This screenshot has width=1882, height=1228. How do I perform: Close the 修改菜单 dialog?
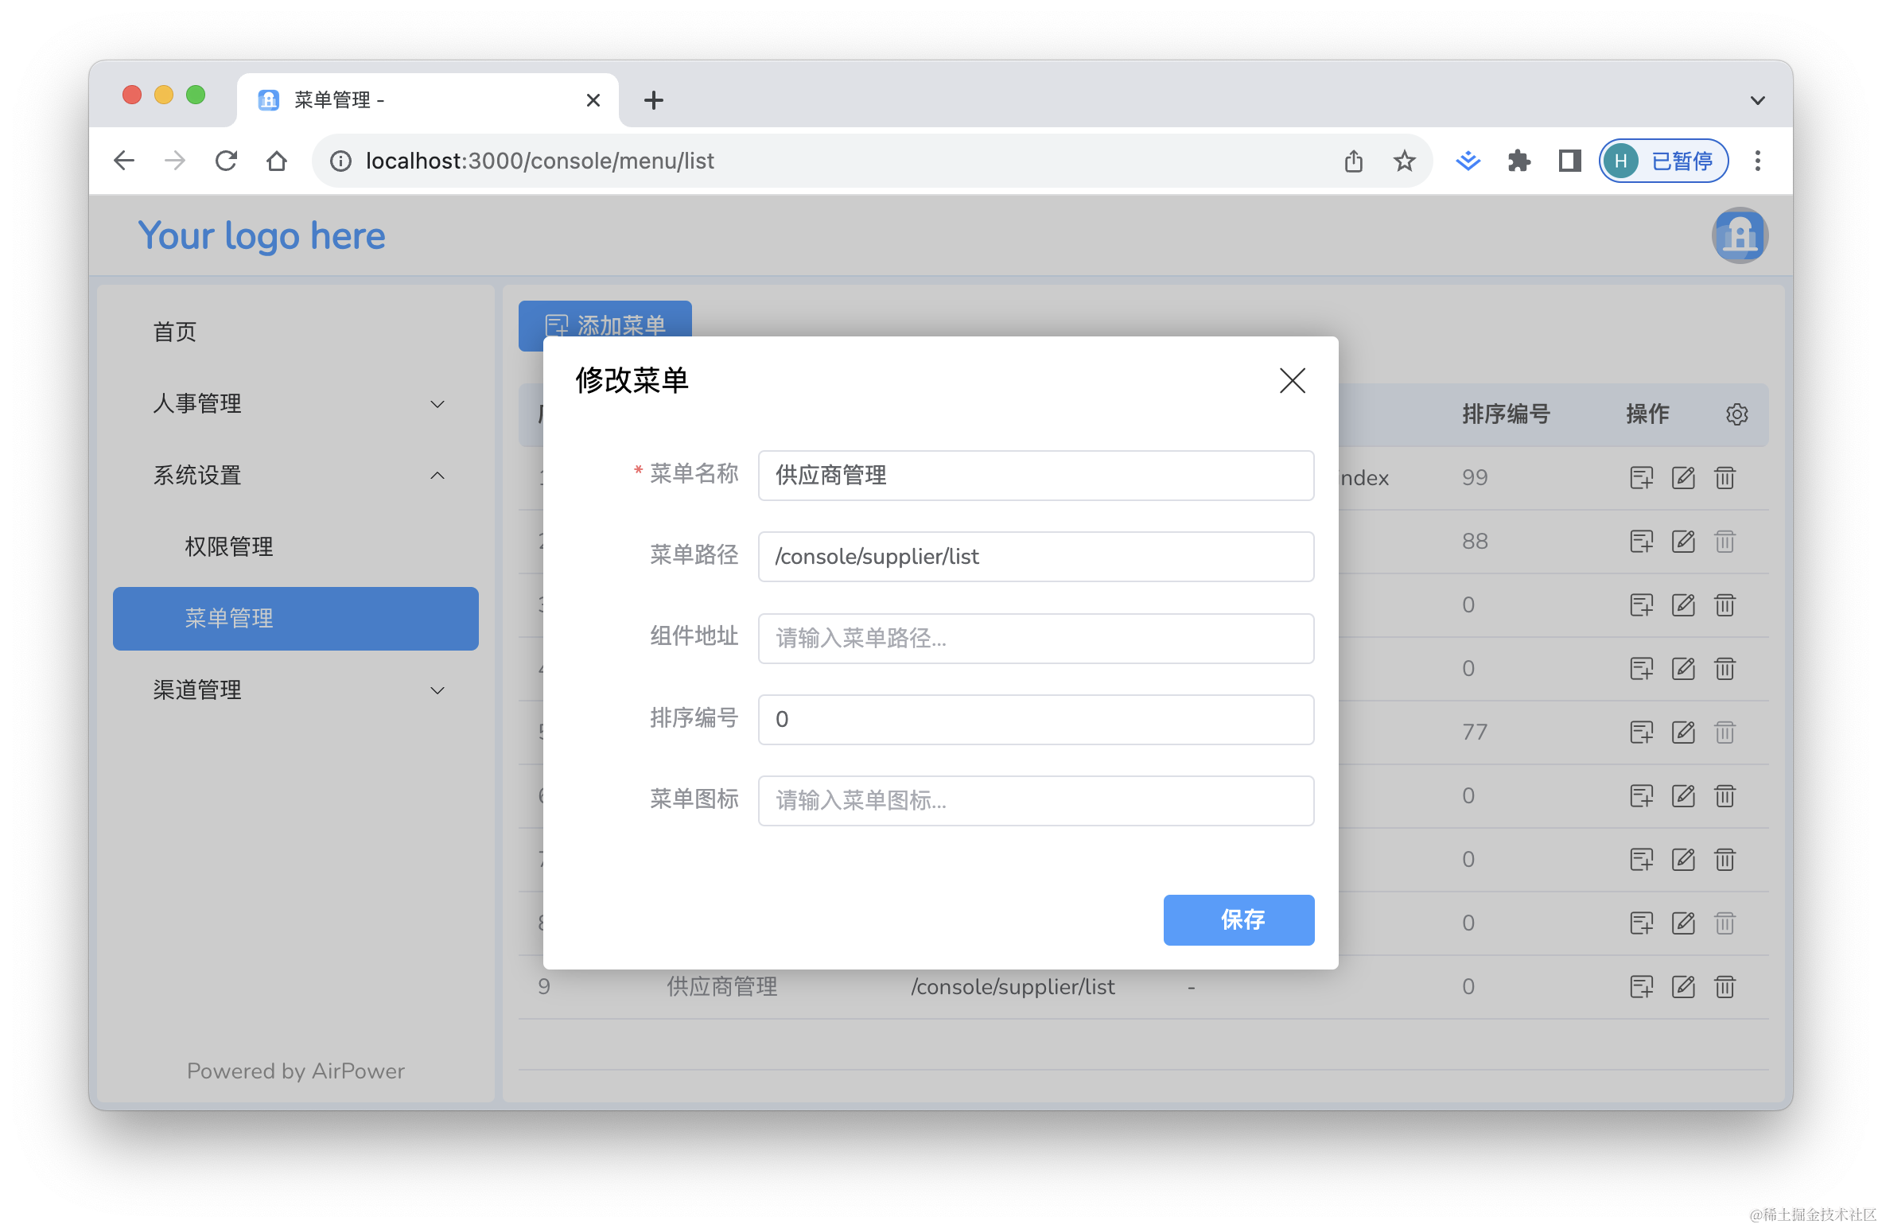[1292, 381]
